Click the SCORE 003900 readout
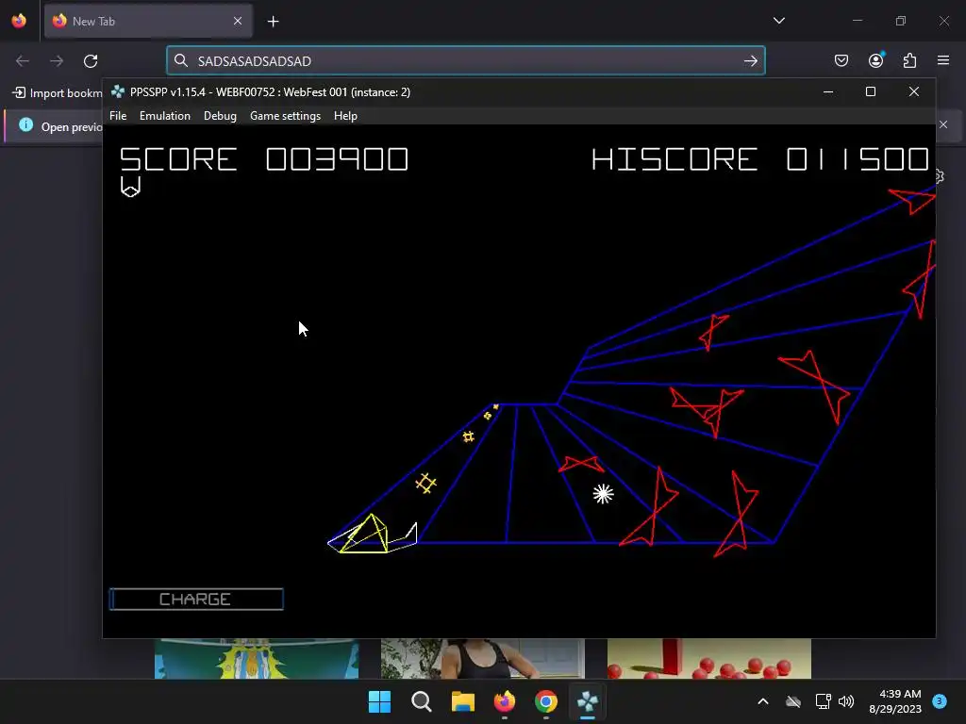Viewport: 966px width, 724px height. 264,159
